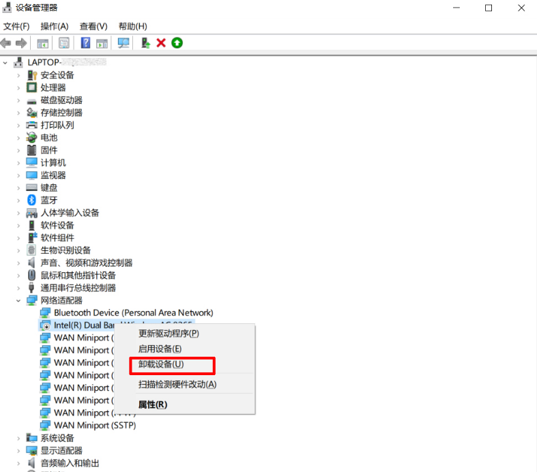Select the 磁盘驱动器 tree label
Viewport: 537px width, 472px height.
61,100
